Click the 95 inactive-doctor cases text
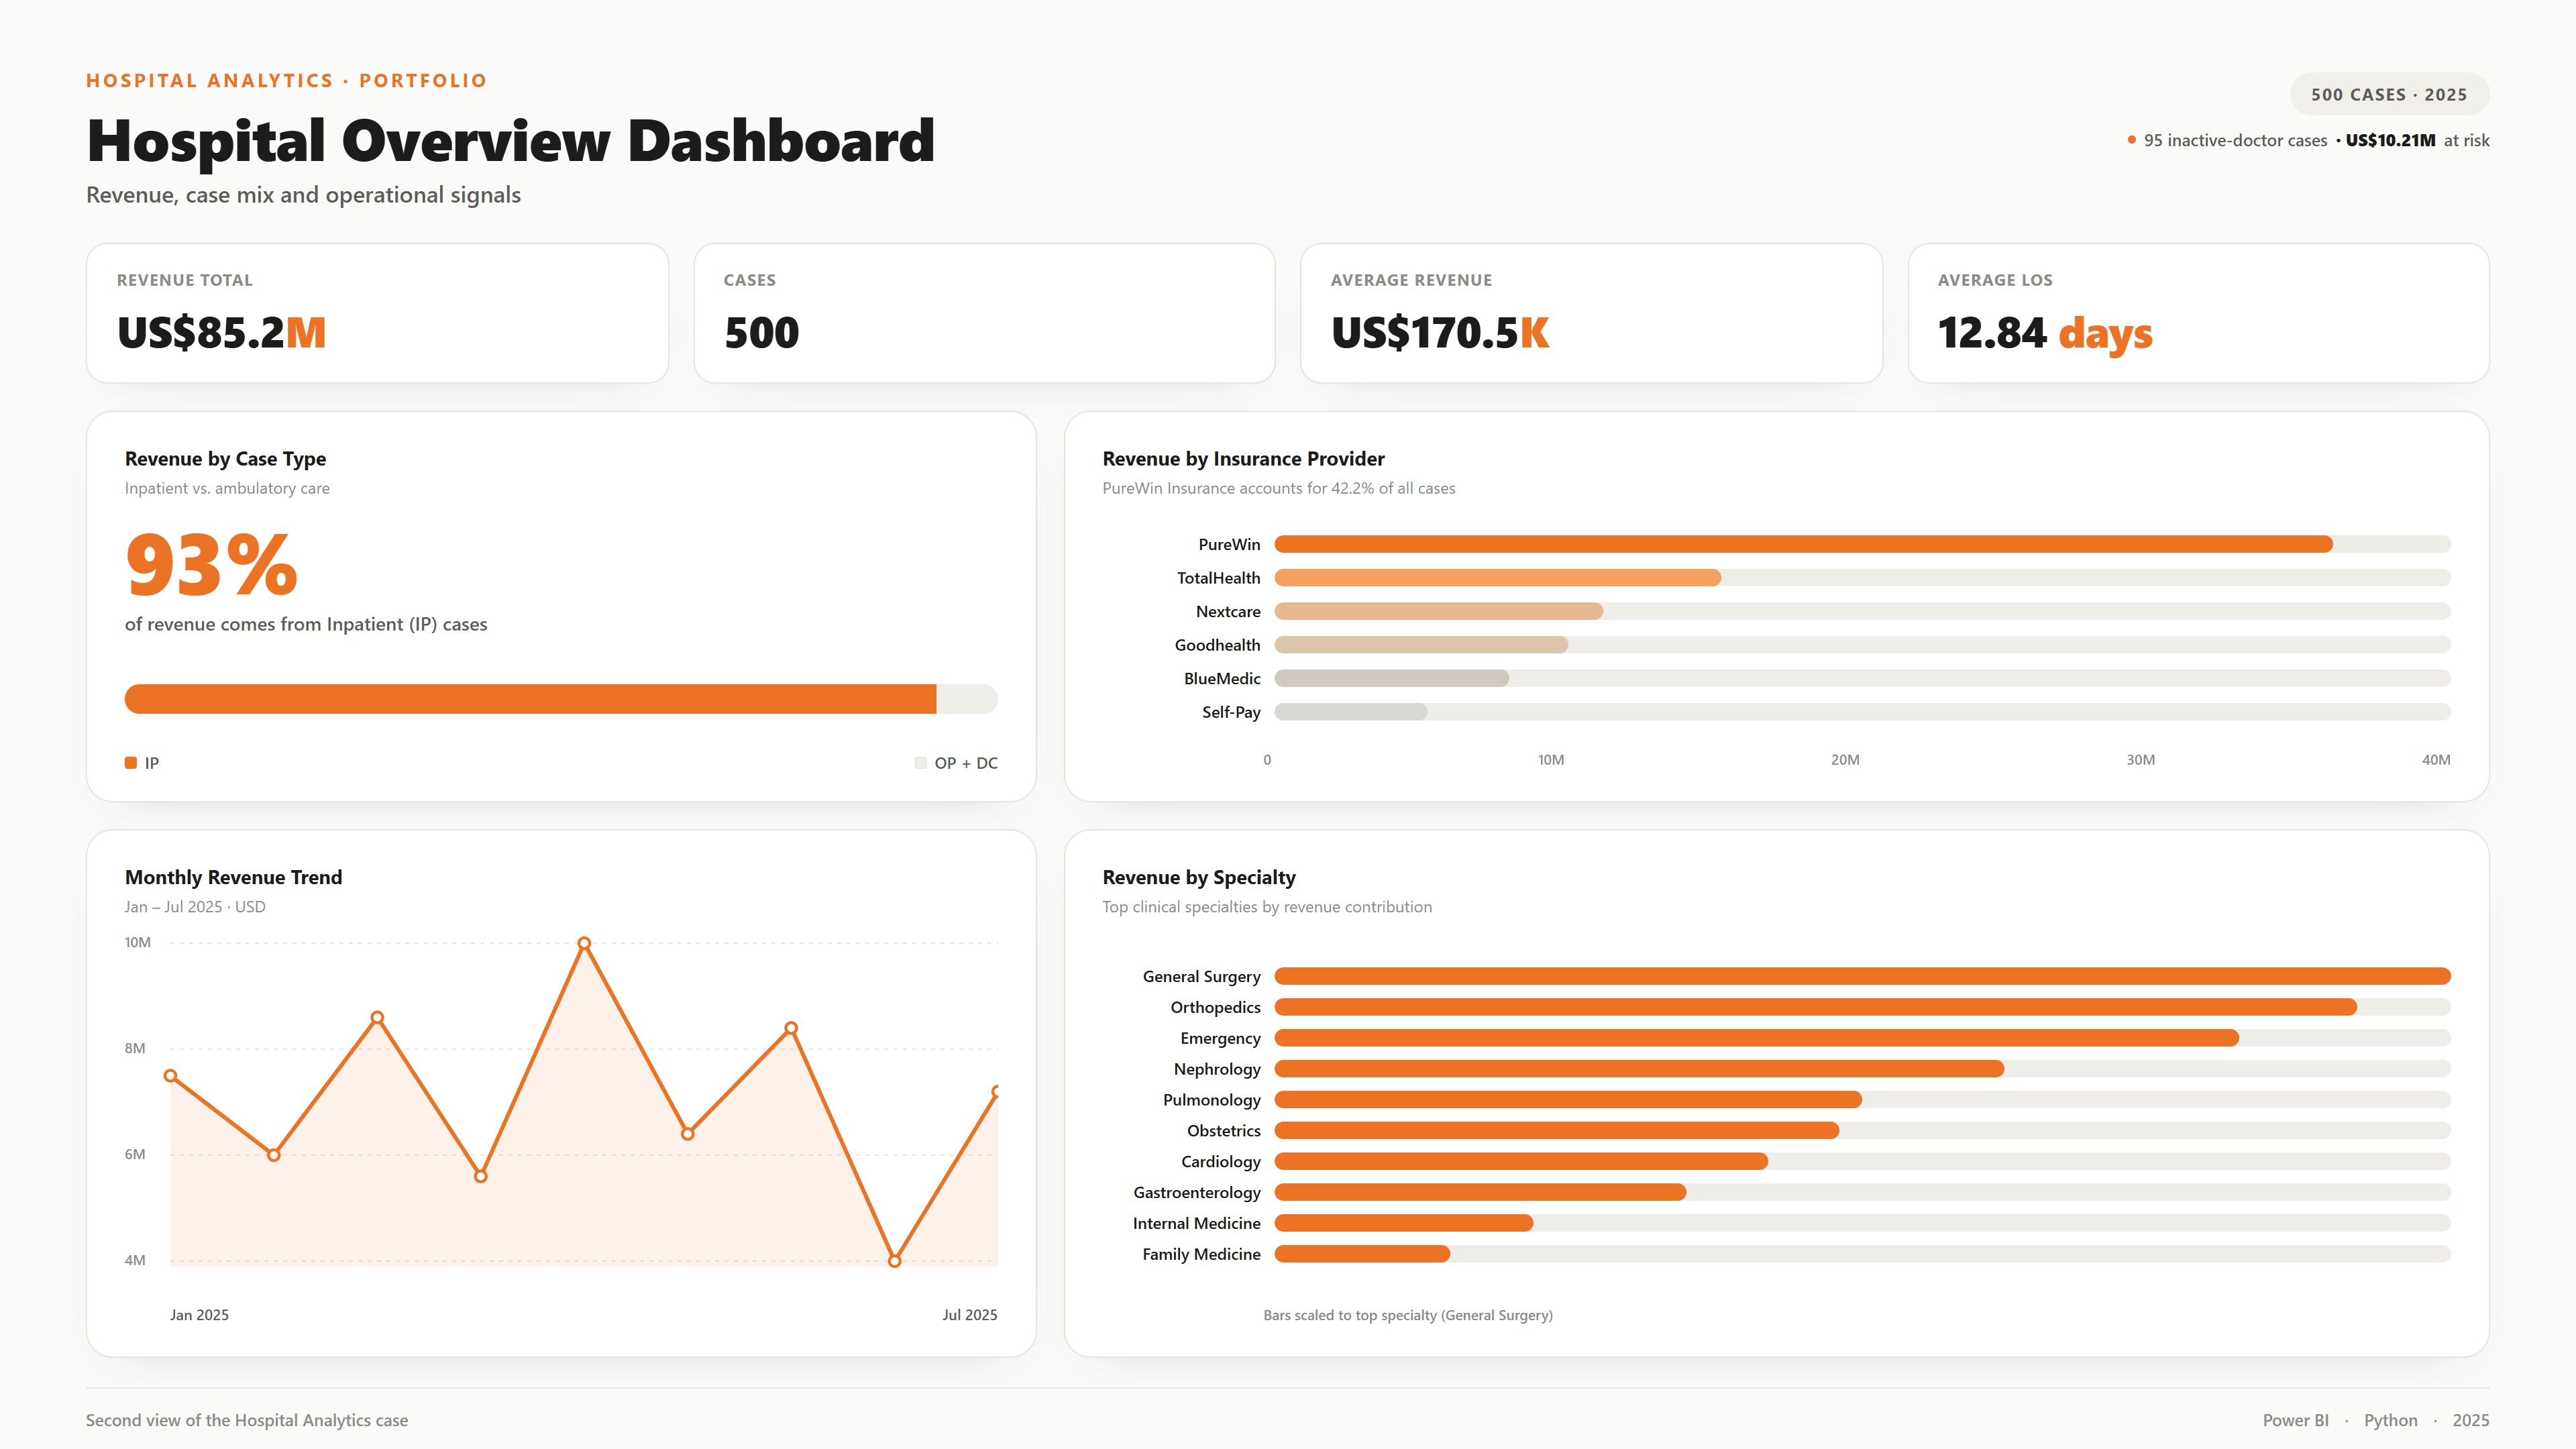 2235,140
